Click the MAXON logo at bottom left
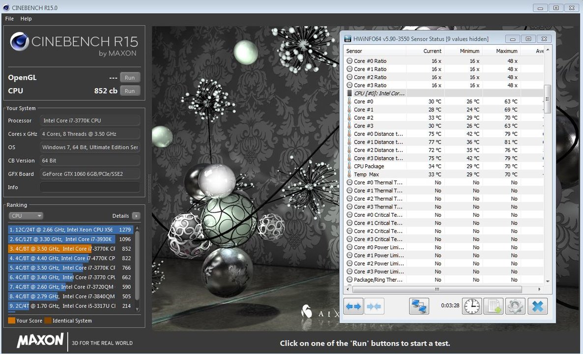 point(40,340)
